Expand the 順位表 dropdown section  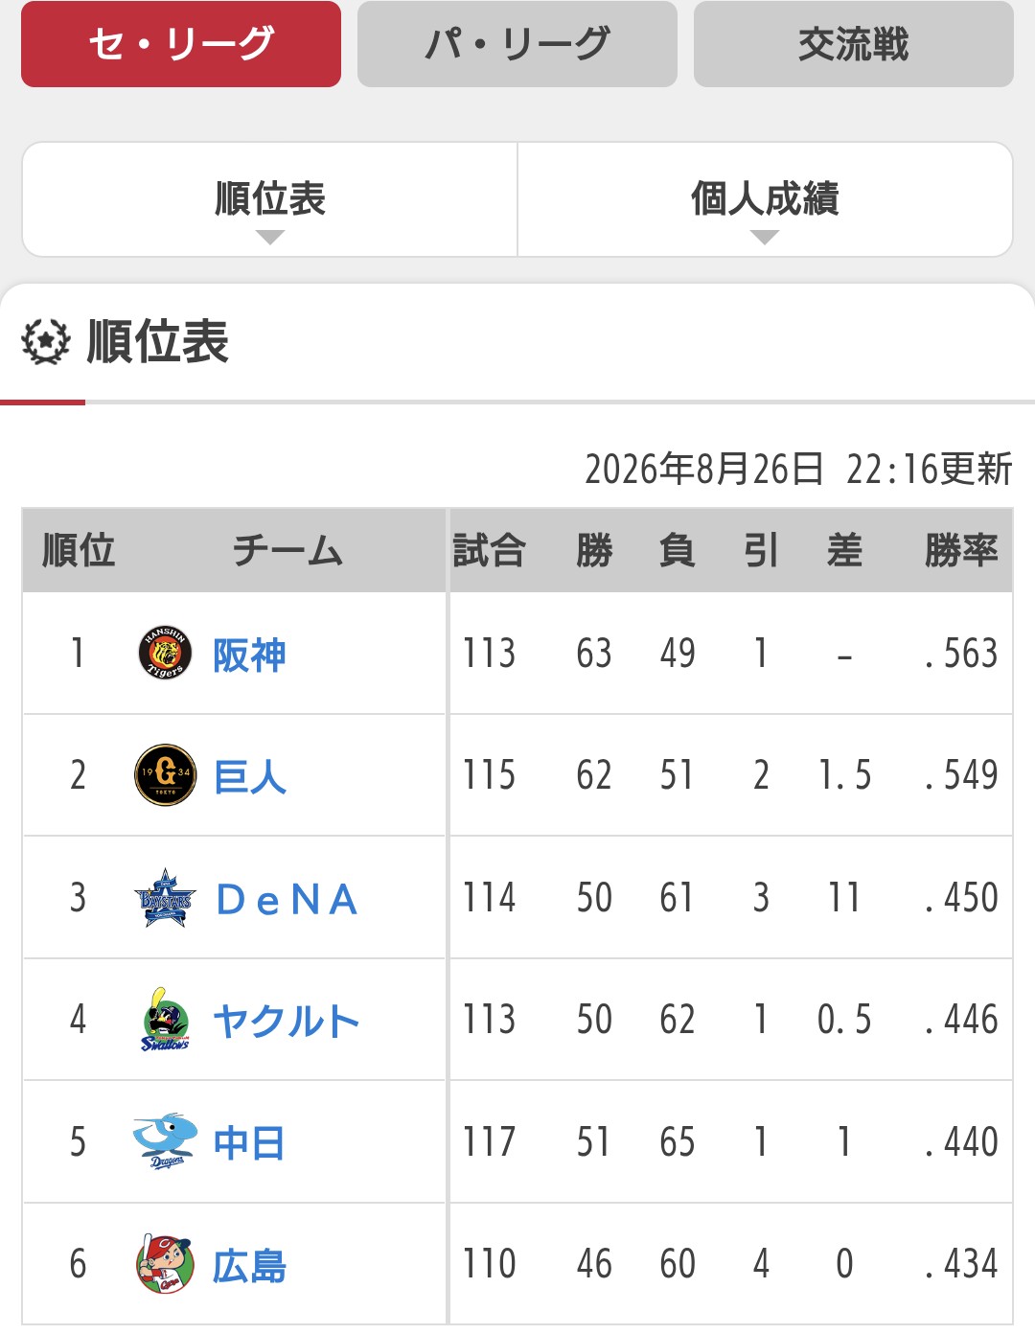tap(270, 199)
